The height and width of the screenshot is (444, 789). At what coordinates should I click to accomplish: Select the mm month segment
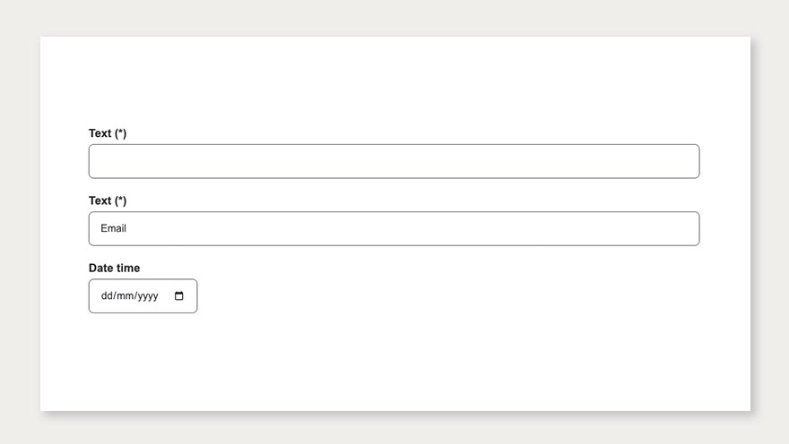coord(124,296)
